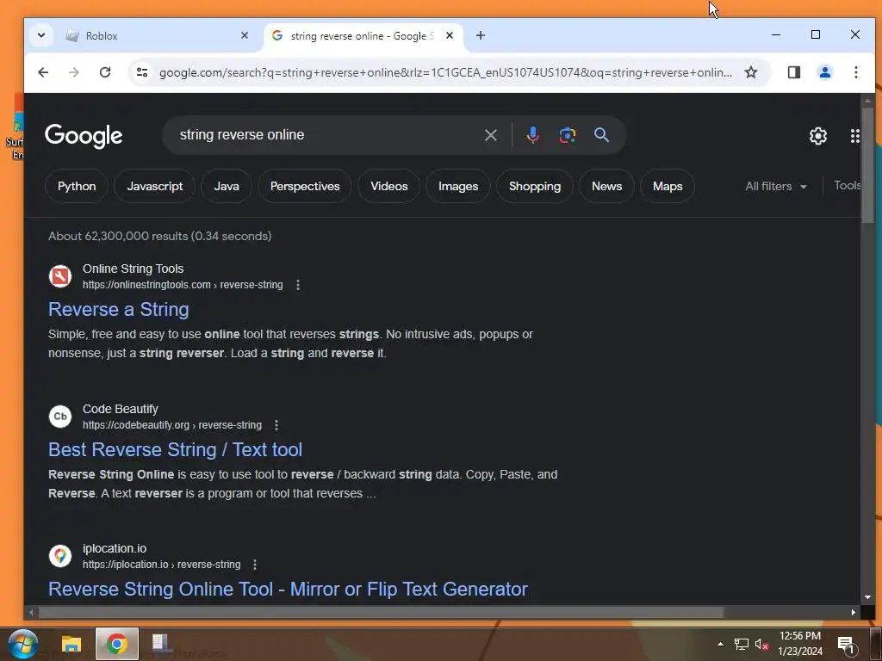The image size is (882, 661).
Task: Open more options for codebeautify.org result
Action: [276, 425]
